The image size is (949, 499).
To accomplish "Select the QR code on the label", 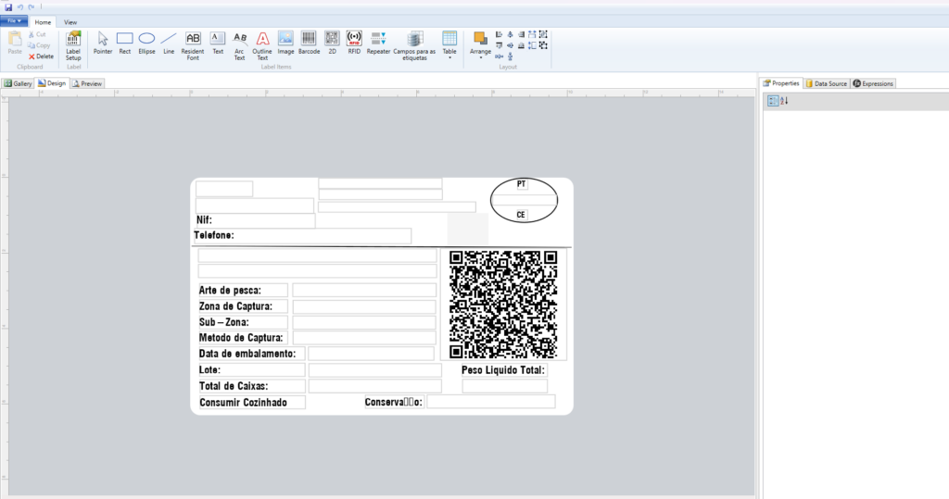I will click(503, 305).
